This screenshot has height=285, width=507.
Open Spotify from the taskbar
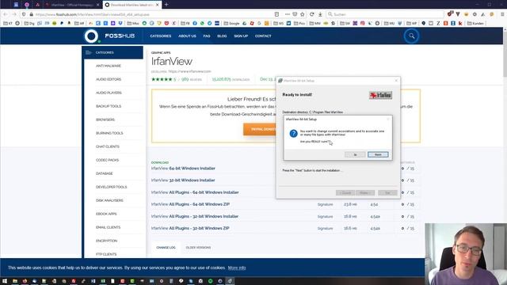210,281
